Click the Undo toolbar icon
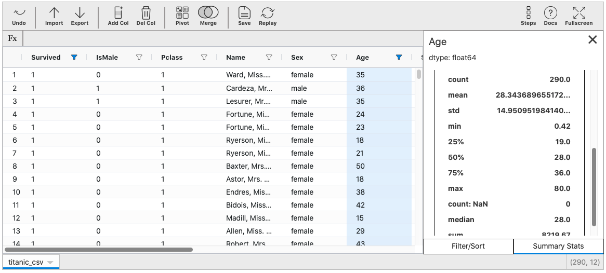Screen dimensions: 606x273 click(x=19, y=16)
